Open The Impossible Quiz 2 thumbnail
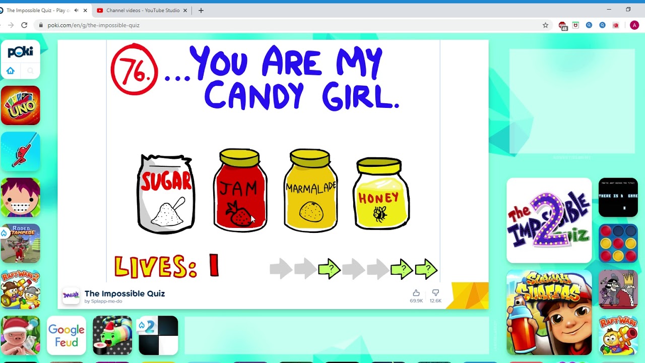 (549, 220)
